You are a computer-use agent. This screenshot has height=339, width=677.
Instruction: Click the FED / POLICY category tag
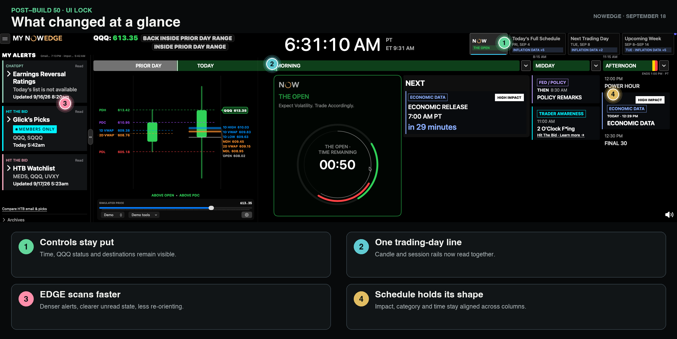coord(552,82)
